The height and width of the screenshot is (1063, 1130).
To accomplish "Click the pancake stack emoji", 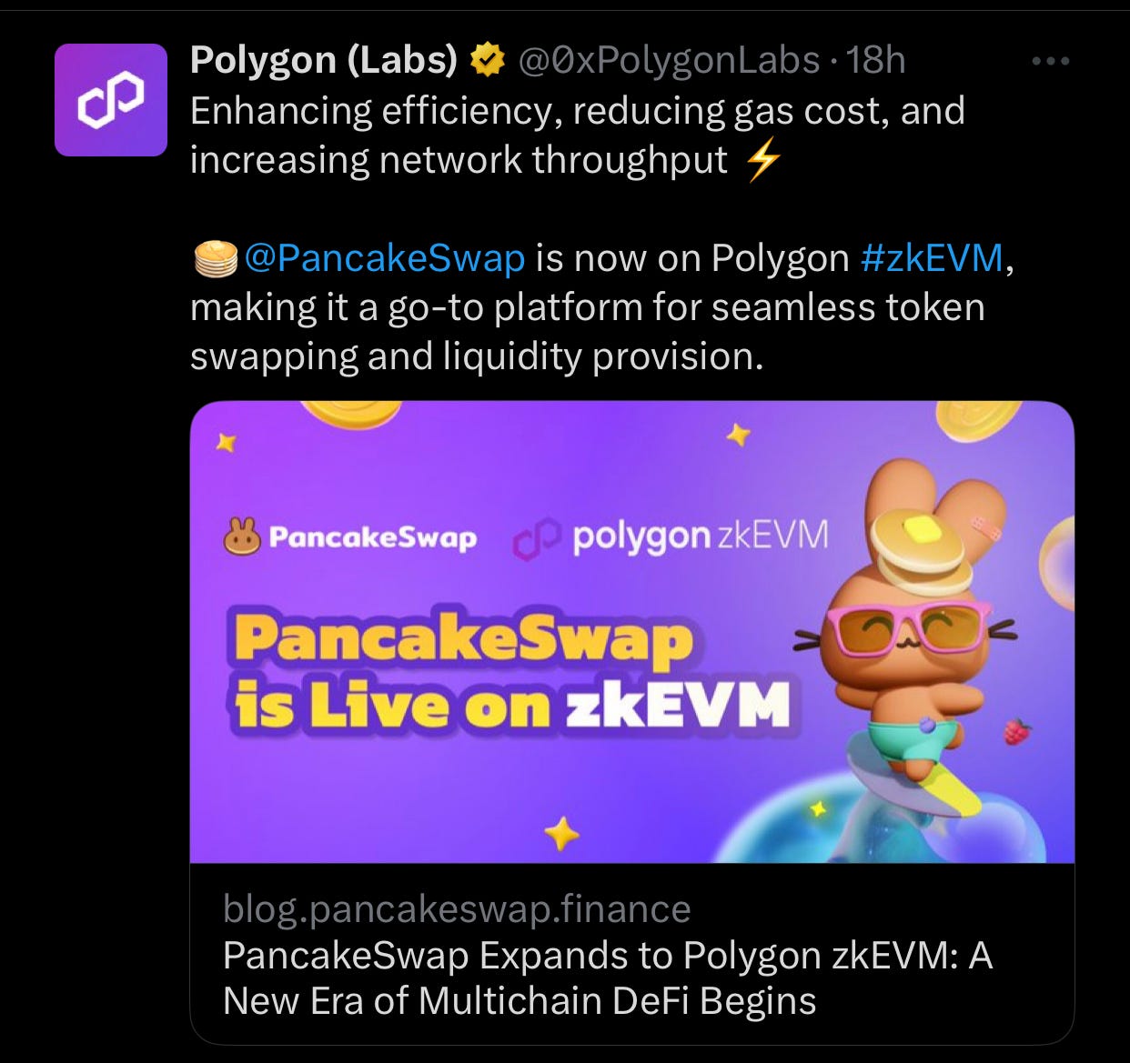I will [216, 258].
